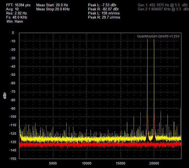The height and width of the screenshot is (168, 189).
Task: Click the 5000 frequency axis label
Action: tap(53, 163)
